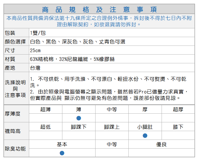Viewport: 199px width, 161px height.
Task: Click the 台灣 origin value
Action: (35, 68)
